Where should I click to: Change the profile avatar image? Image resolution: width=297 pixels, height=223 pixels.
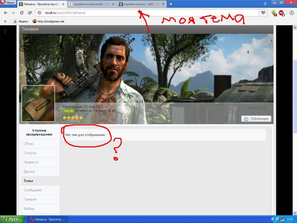click(38, 103)
